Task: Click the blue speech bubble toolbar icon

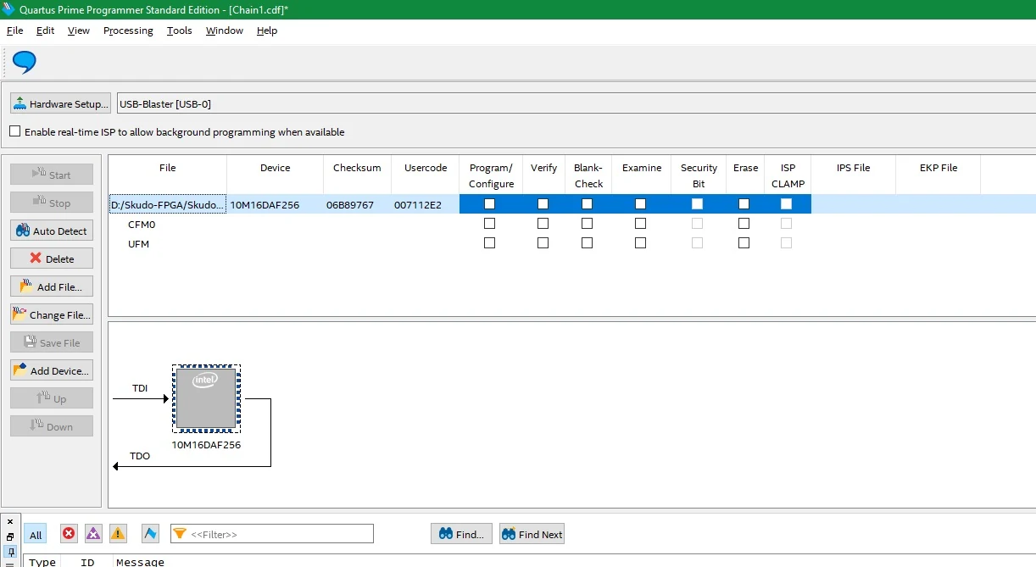Action: click(x=25, y=62)
